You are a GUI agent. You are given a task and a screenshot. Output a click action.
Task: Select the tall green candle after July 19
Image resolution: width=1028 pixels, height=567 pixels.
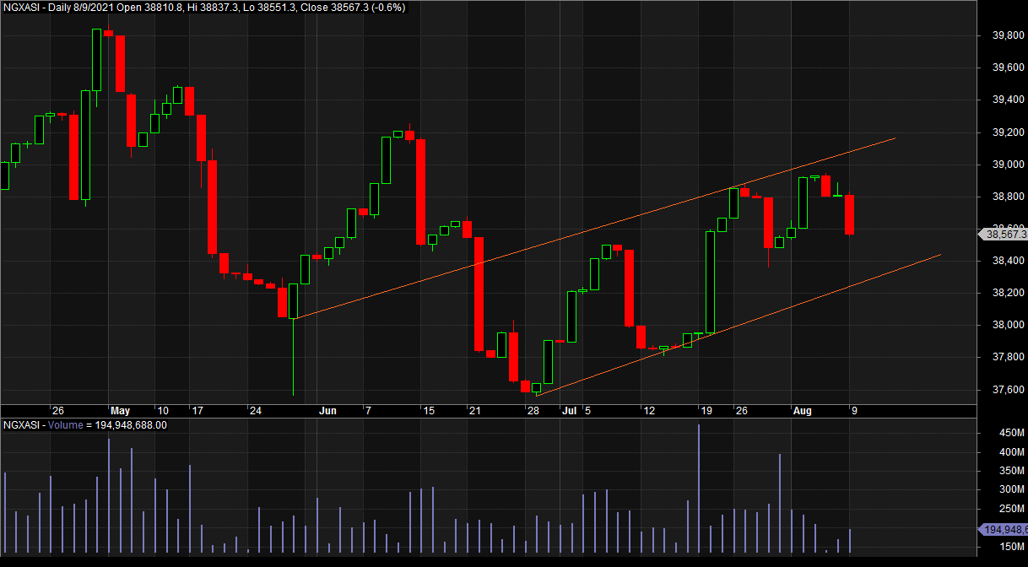[711, 282]
